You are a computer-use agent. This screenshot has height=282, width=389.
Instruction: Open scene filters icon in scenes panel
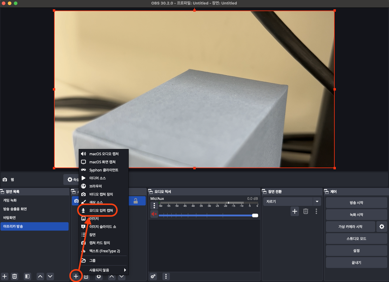27,276
